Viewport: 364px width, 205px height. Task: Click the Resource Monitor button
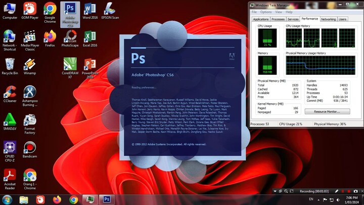(x=327, y=111)
